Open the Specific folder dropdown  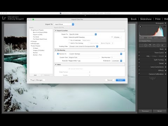(83, 34)
